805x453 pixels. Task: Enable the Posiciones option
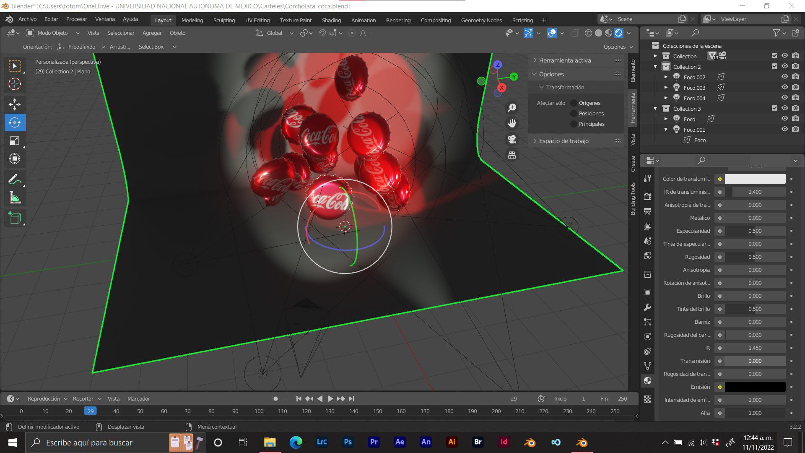[x=574, y=113]
